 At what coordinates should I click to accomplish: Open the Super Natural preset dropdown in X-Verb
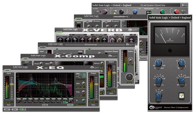click(99, 35)
